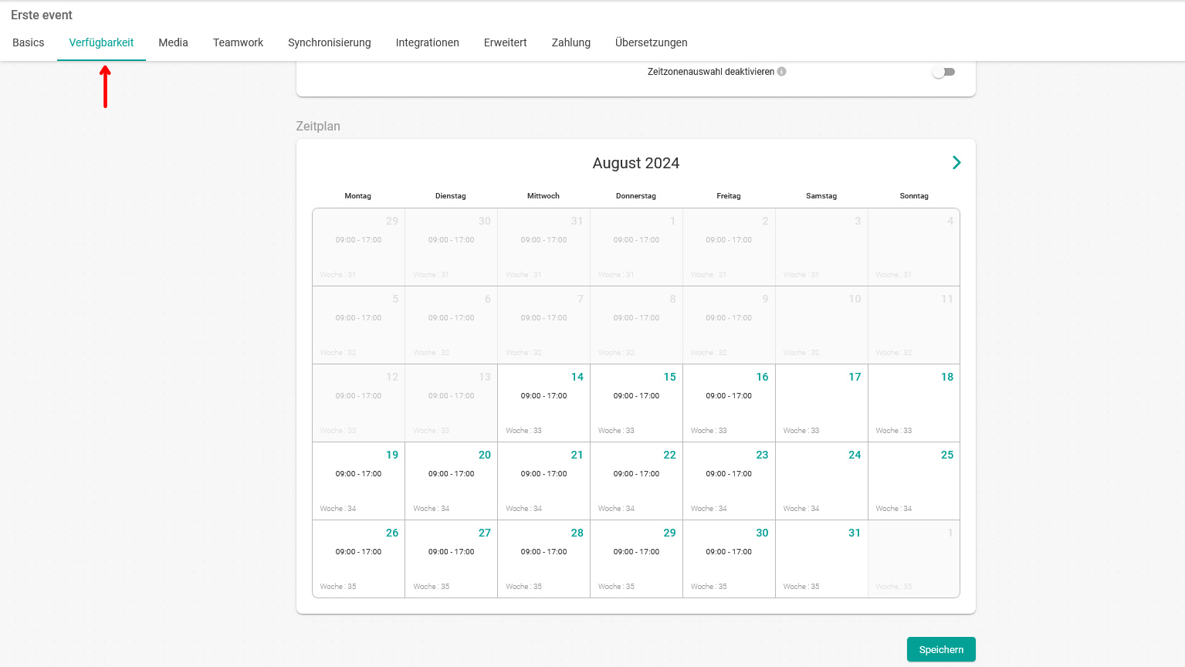Image resolution: width=1185 pixels, height=667 pixels.
Task: Click the Samstag column header
Action: tap(821, 196)
